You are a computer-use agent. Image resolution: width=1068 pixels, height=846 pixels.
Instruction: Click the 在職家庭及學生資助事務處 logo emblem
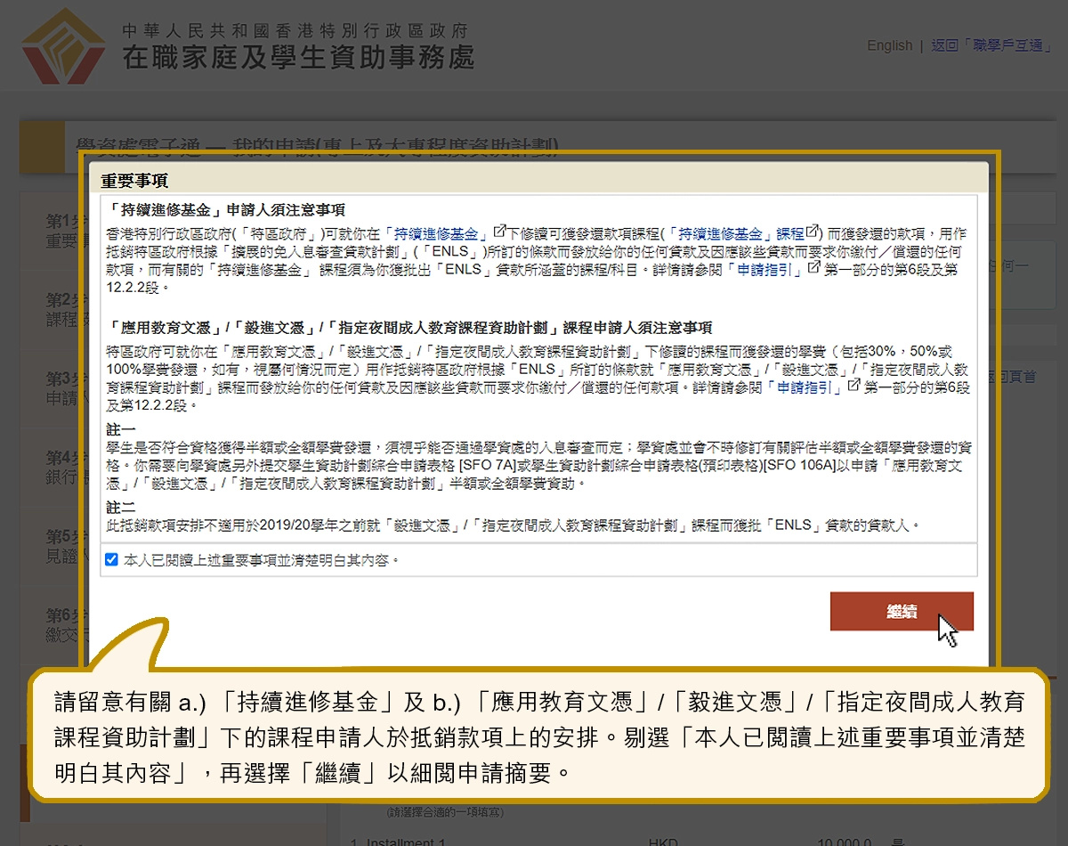(x=64, y=45)
